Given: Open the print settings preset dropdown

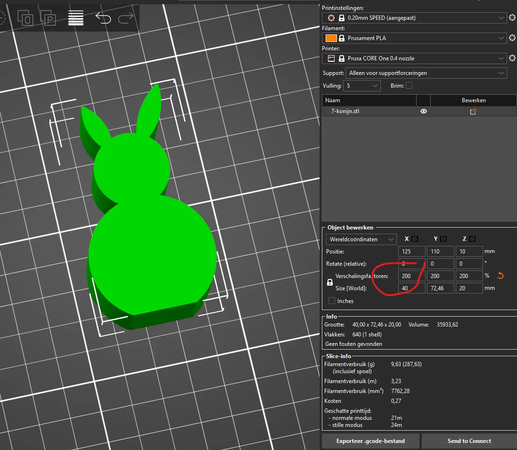Looking at the screenshot, I should [x=414, y=18].
